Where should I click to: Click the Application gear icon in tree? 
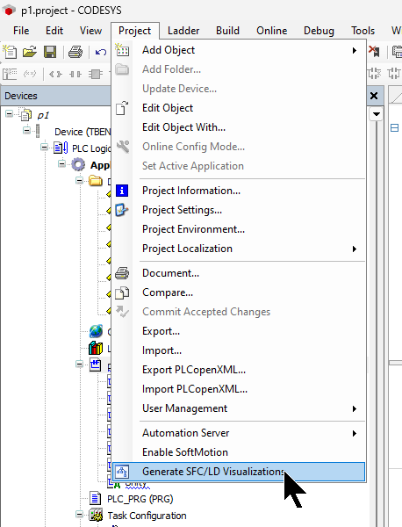(79, 165)
